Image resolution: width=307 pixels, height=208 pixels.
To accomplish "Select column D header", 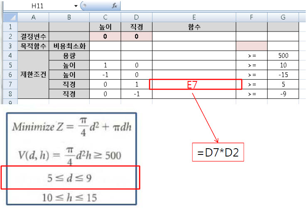I will tap(136, 17).
